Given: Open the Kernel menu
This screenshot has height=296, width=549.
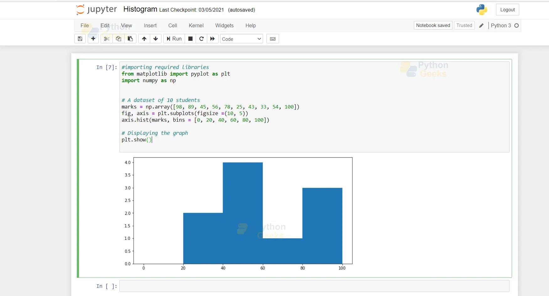Looking at the screenshot, I should pyautogui.click(x=196, y=25).
